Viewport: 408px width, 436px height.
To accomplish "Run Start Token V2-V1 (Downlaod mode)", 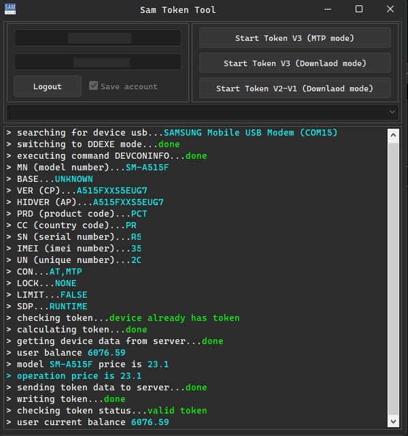I will click(x=294, y=89).
